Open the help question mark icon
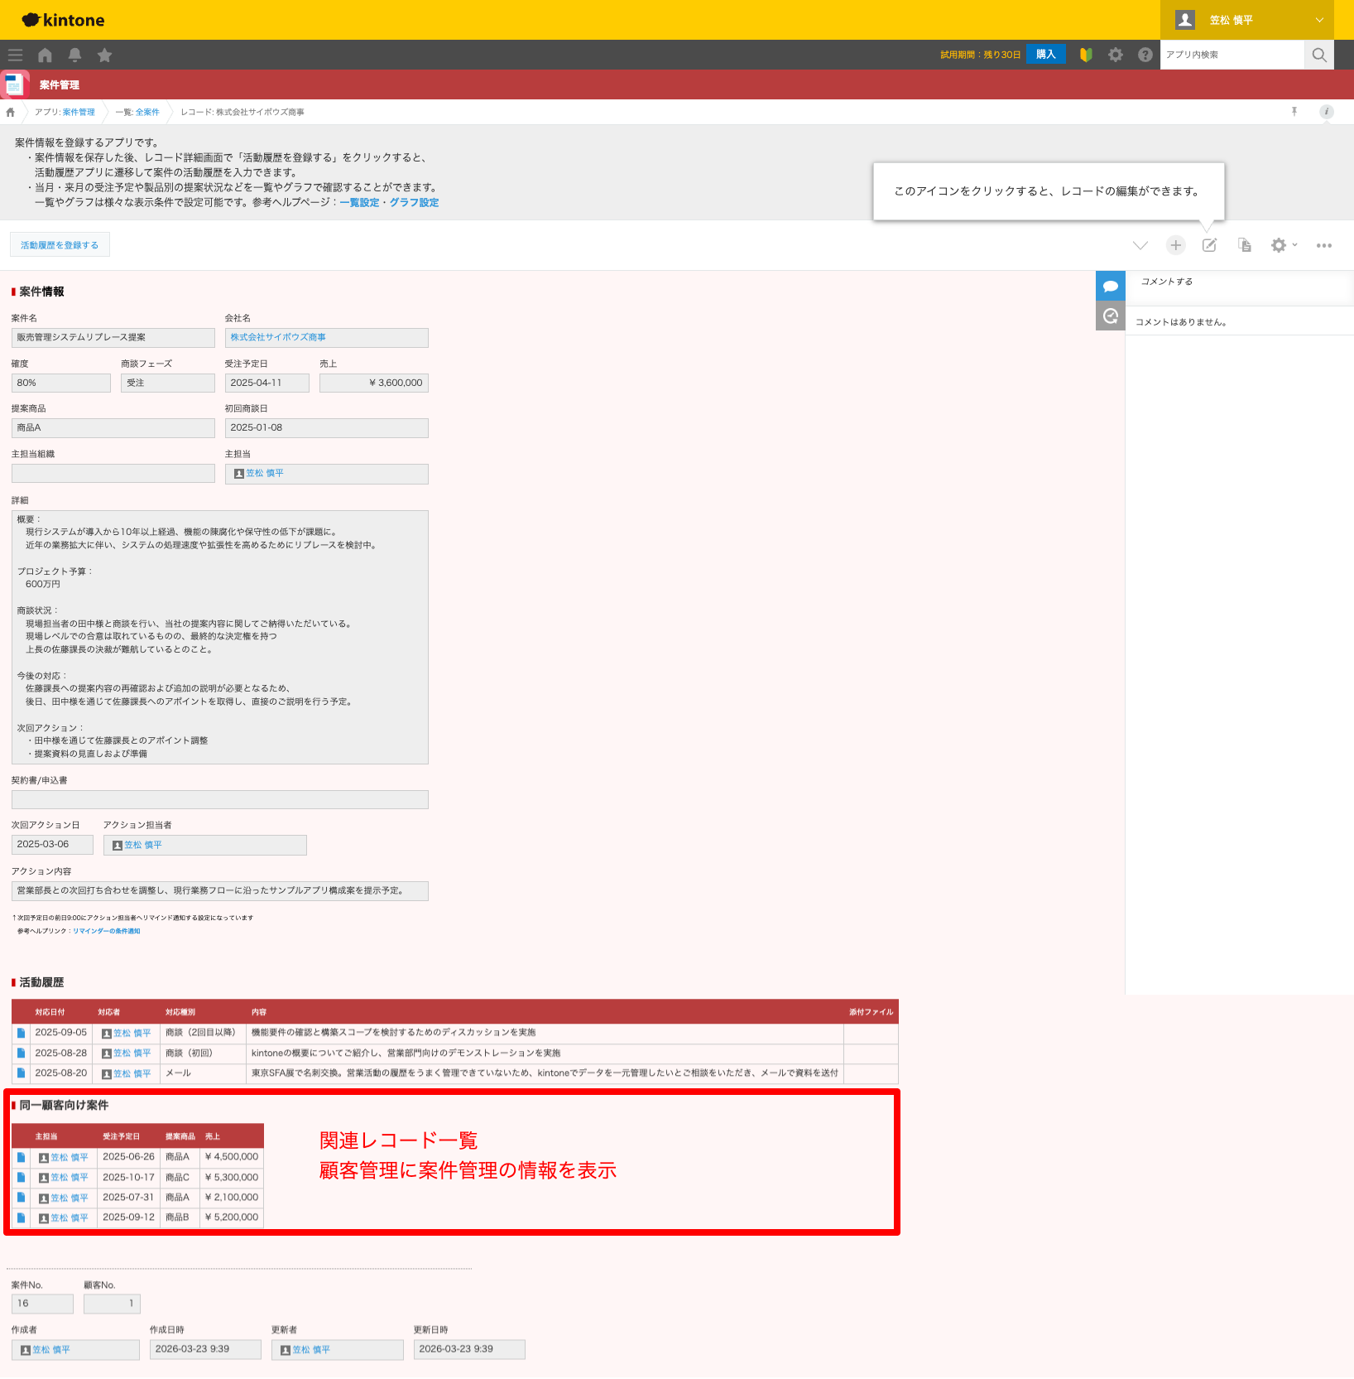The height and width of the screenshot is (1379, 1354). [1145, 55]
